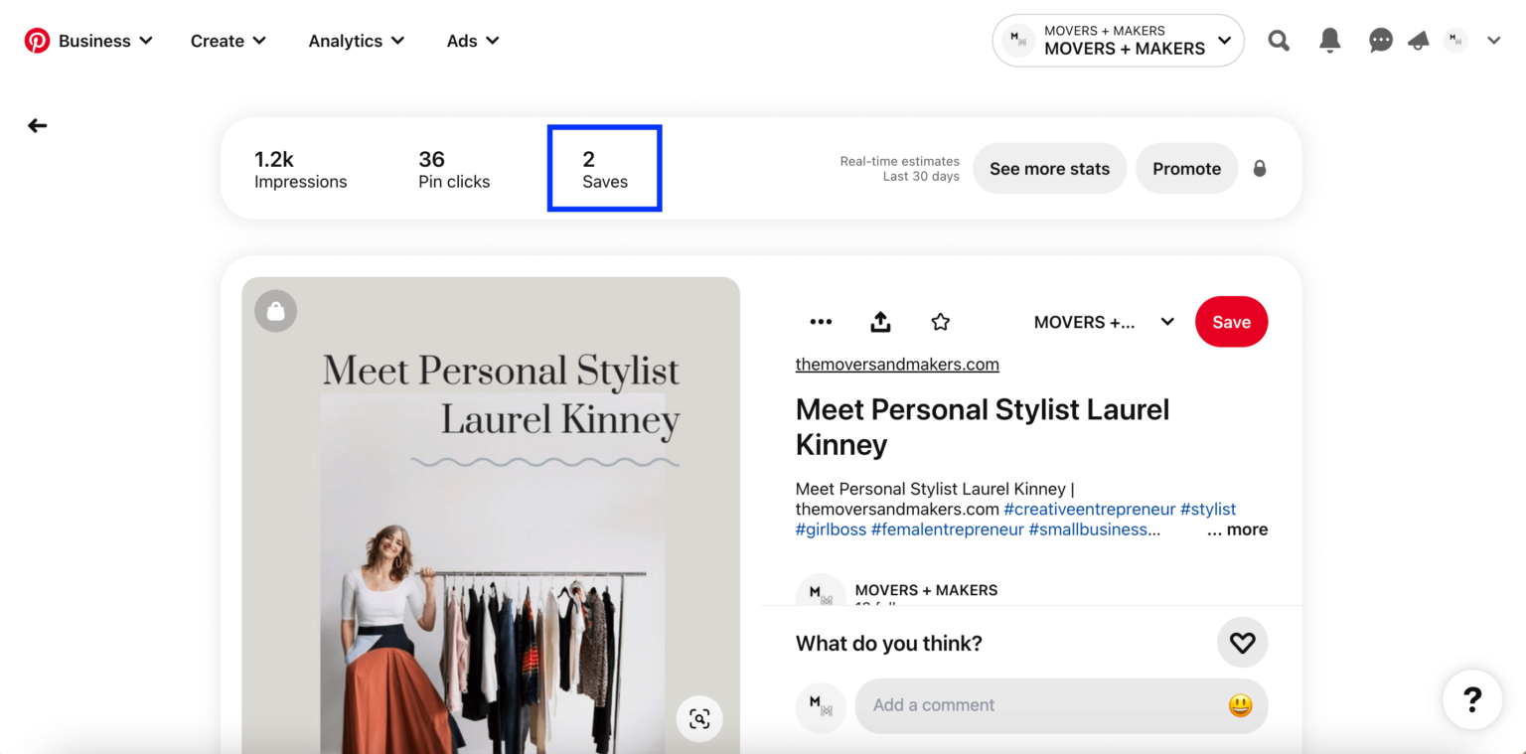Screen dimensions: 1526x754
Task: Use the visual search lens on the image
Action: tap(699, 718)
